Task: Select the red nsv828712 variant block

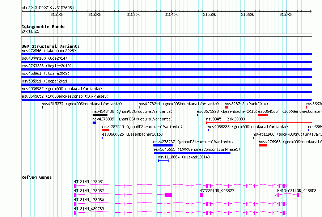Action: (x=226, y=107)
